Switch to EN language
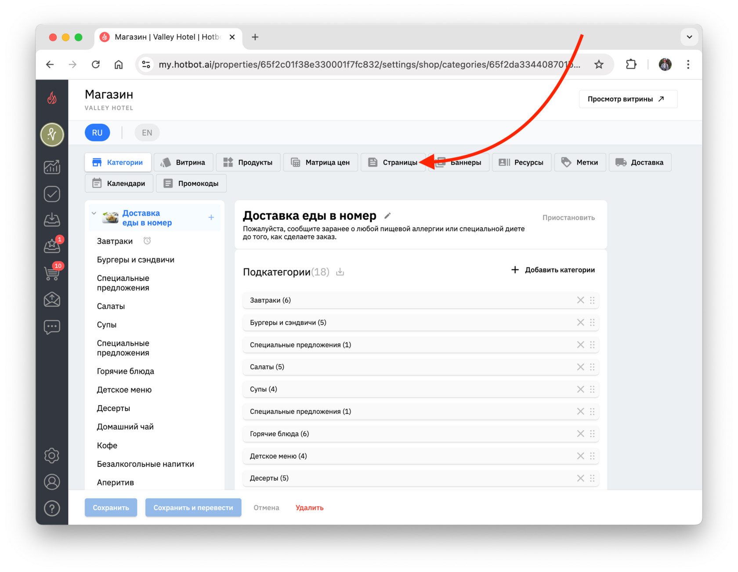Viewport: 738px width, 572px height. 147,133
